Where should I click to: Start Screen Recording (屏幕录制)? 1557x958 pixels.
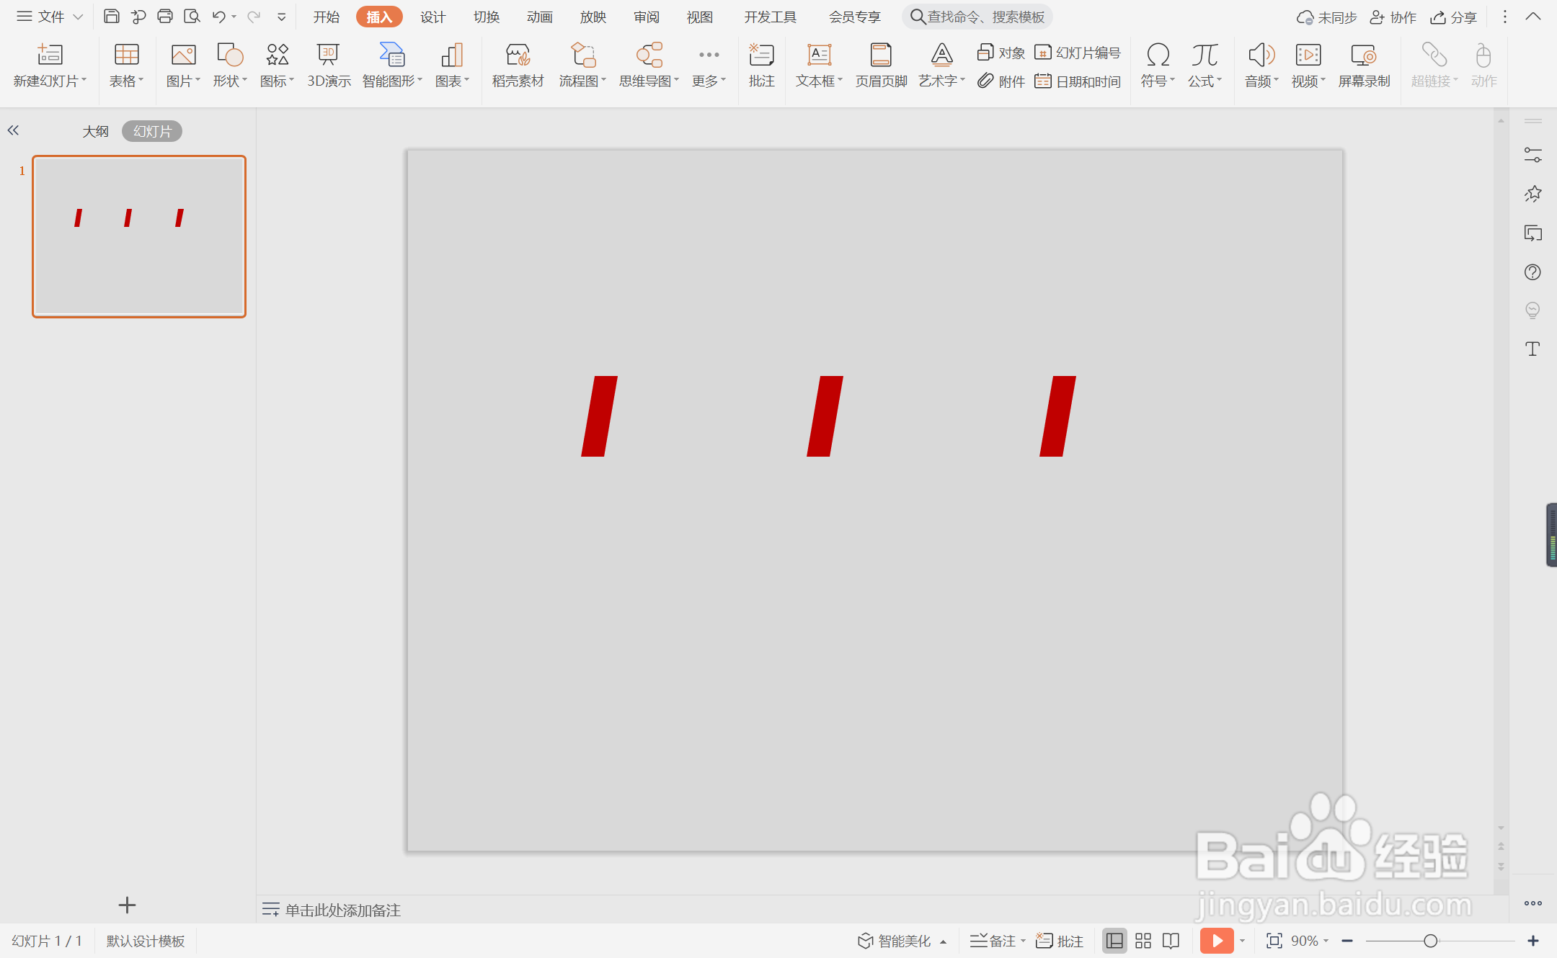point(1364,65)
